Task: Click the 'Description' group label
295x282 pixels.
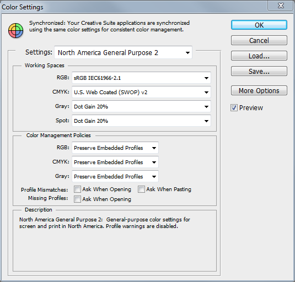Action: [x=39, y=210]
